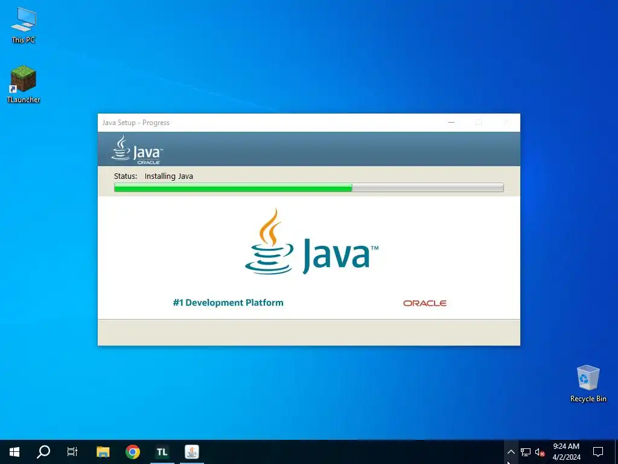Viewport: 618px width, 464px height.
Task: Click the Status: Installing Java label
Action: [153, 176]
